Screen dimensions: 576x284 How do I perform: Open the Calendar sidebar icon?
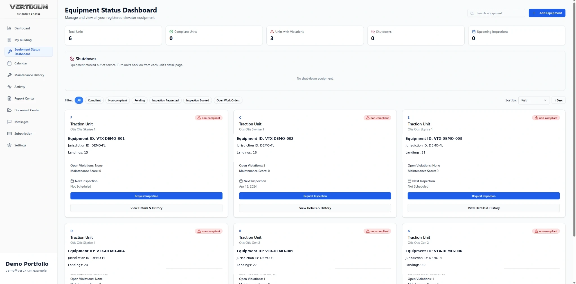9,63
